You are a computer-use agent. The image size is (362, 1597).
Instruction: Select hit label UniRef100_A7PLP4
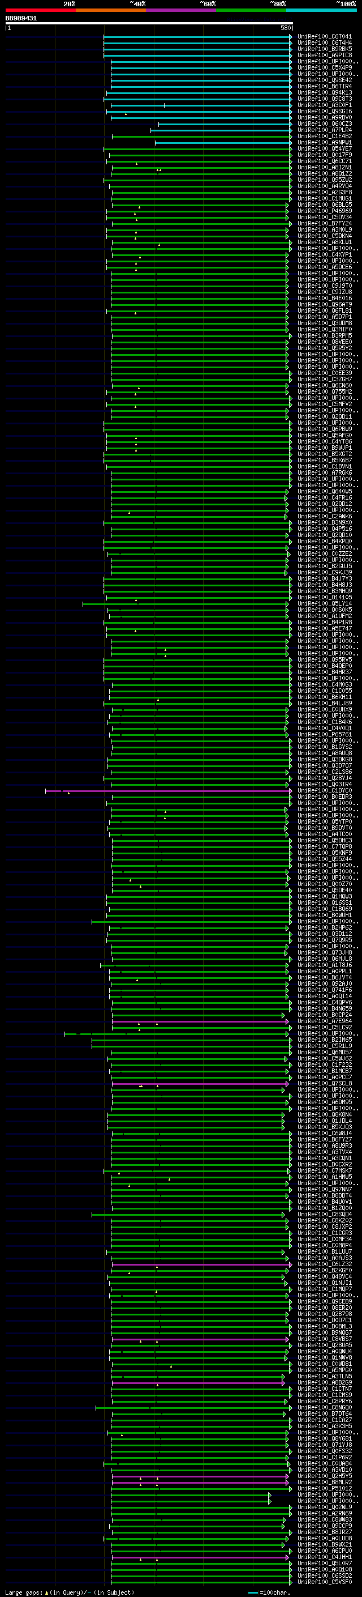point(324,130)
